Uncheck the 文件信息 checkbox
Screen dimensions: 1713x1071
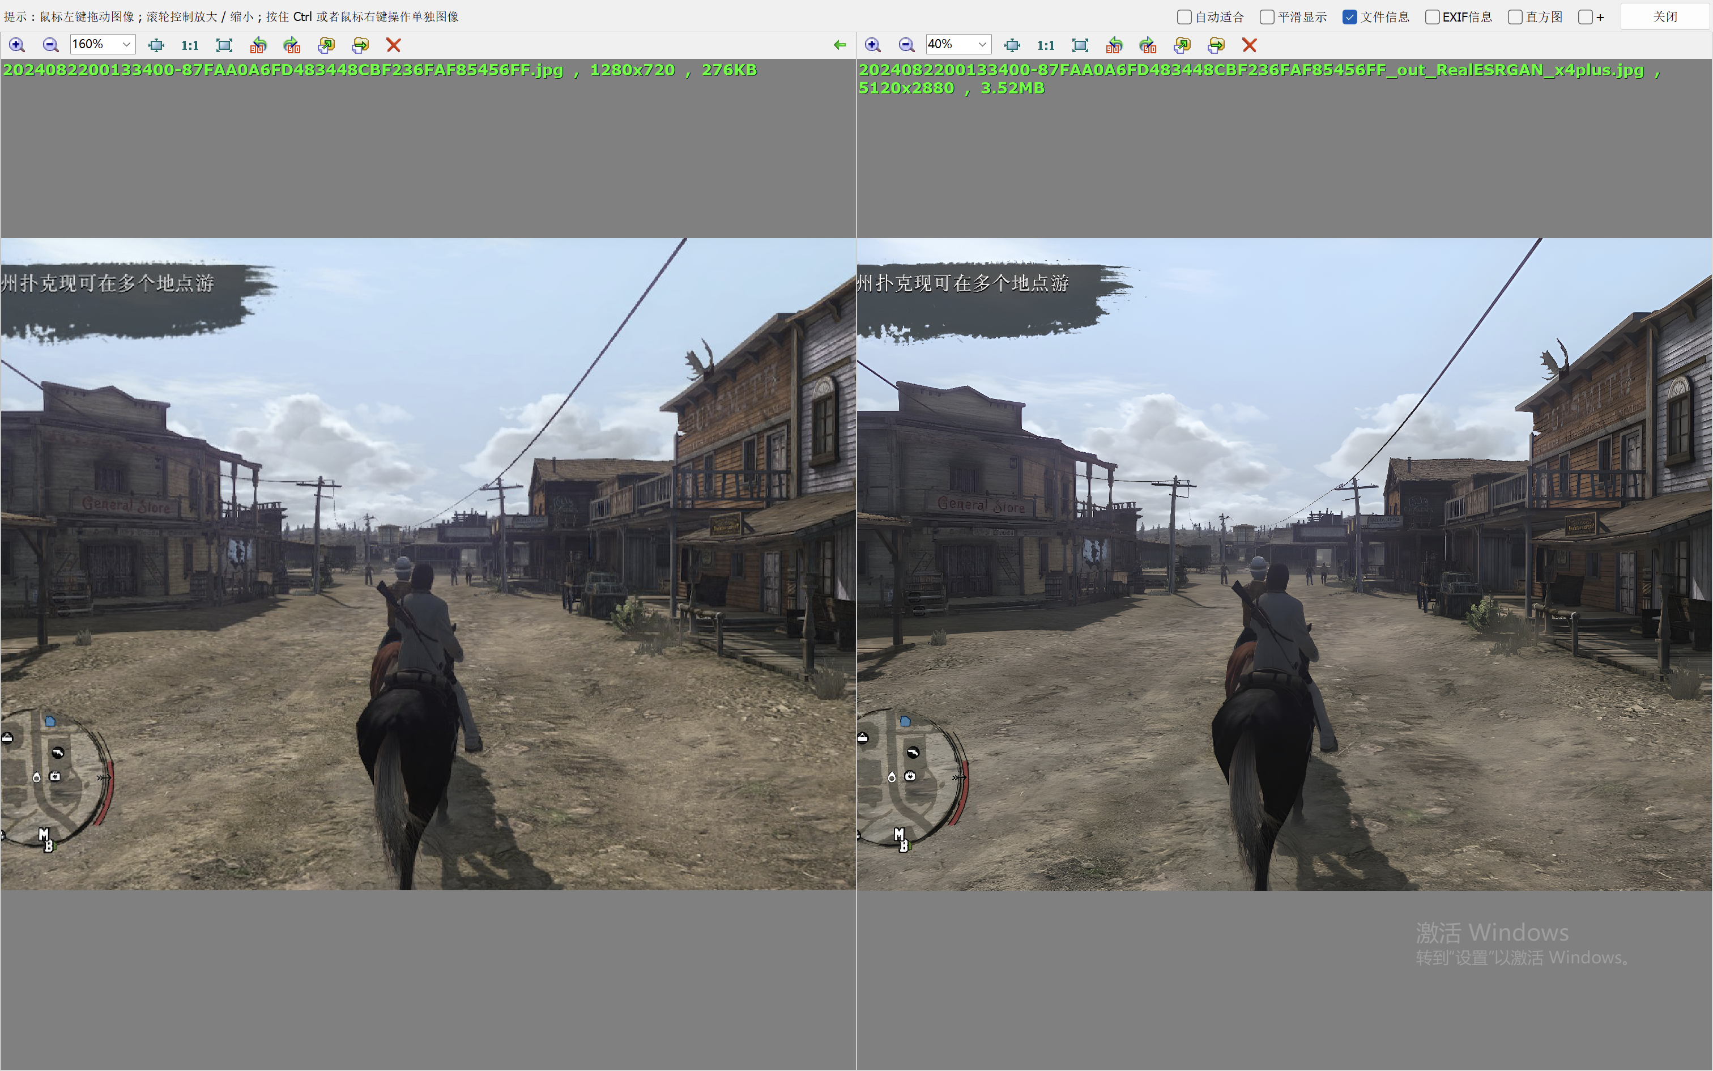coord(1350,17)
